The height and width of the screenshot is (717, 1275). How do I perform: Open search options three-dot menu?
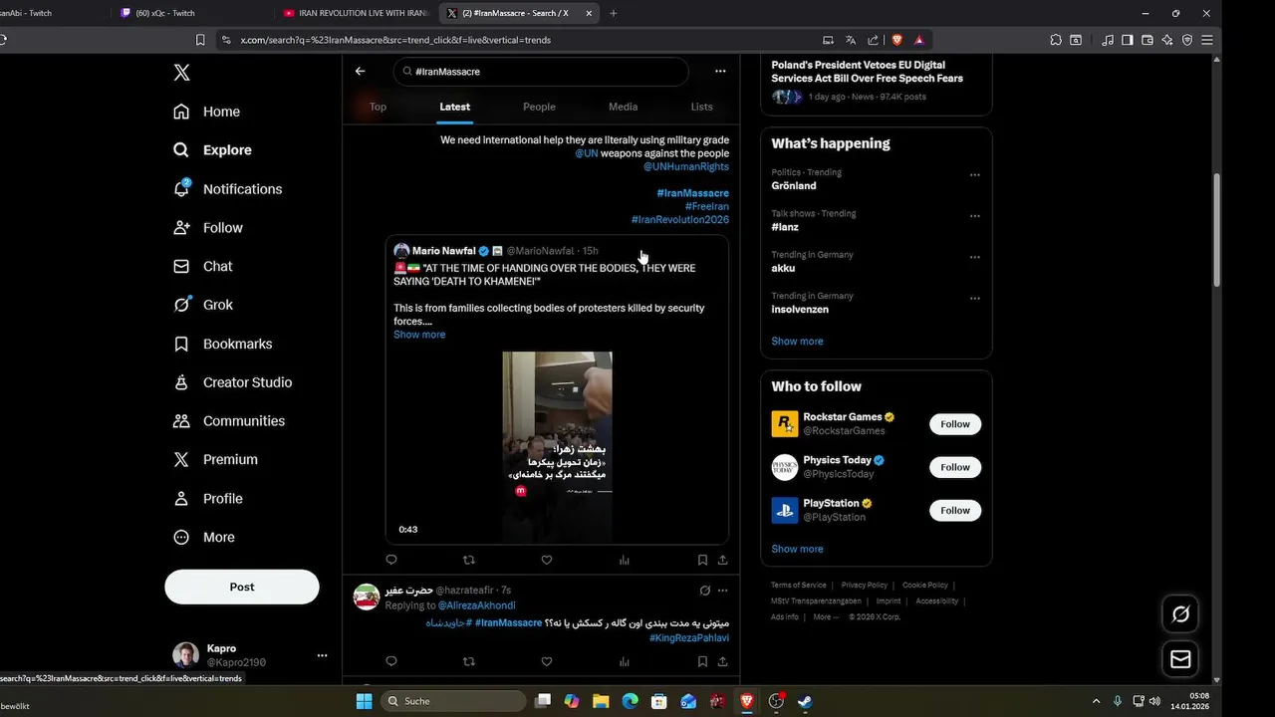click(x=720, y=72)
